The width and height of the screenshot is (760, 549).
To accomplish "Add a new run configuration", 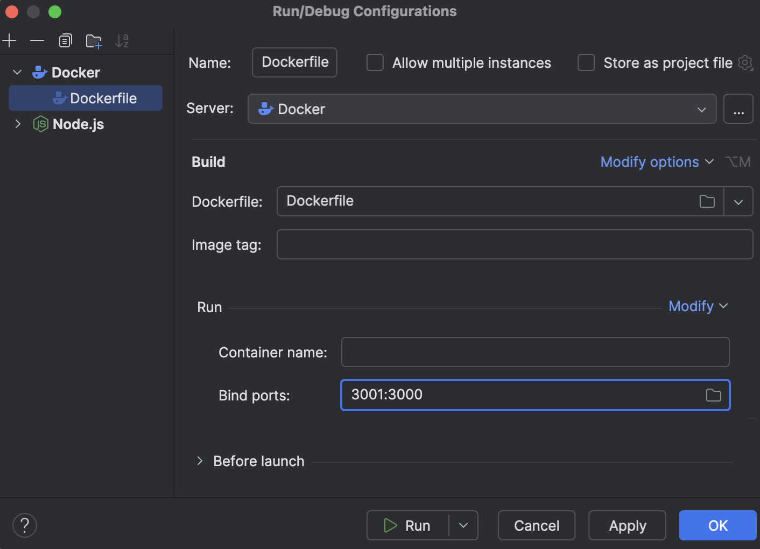I will point(9,40).
